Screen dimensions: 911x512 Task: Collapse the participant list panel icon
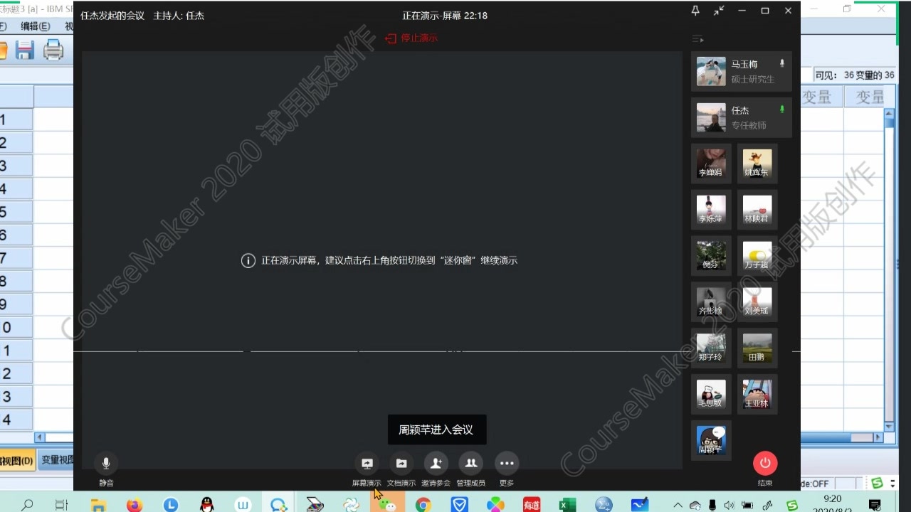pos(697,39)
